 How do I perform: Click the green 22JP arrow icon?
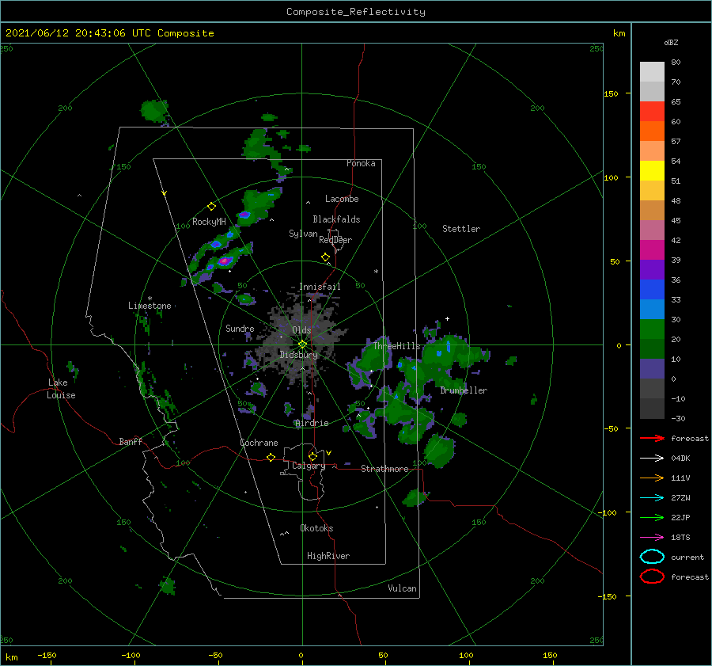pyautogui.click(x=652, y=517)
